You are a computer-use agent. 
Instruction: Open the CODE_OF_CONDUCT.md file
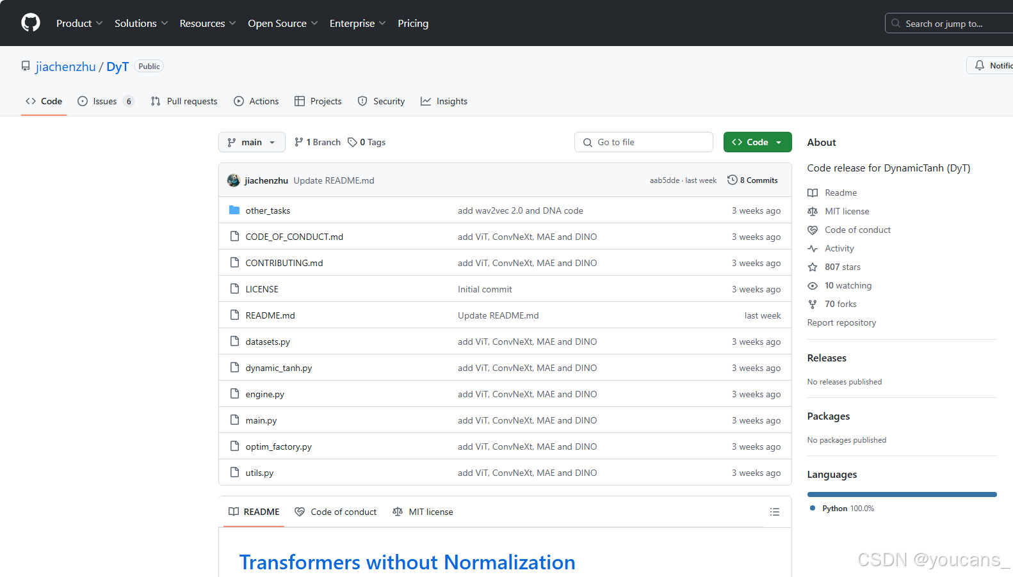[295, 237]
